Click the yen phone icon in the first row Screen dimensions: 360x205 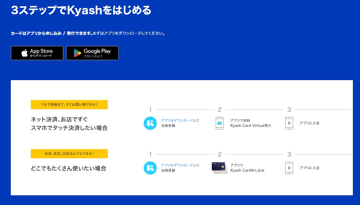(x=289, y=123)
